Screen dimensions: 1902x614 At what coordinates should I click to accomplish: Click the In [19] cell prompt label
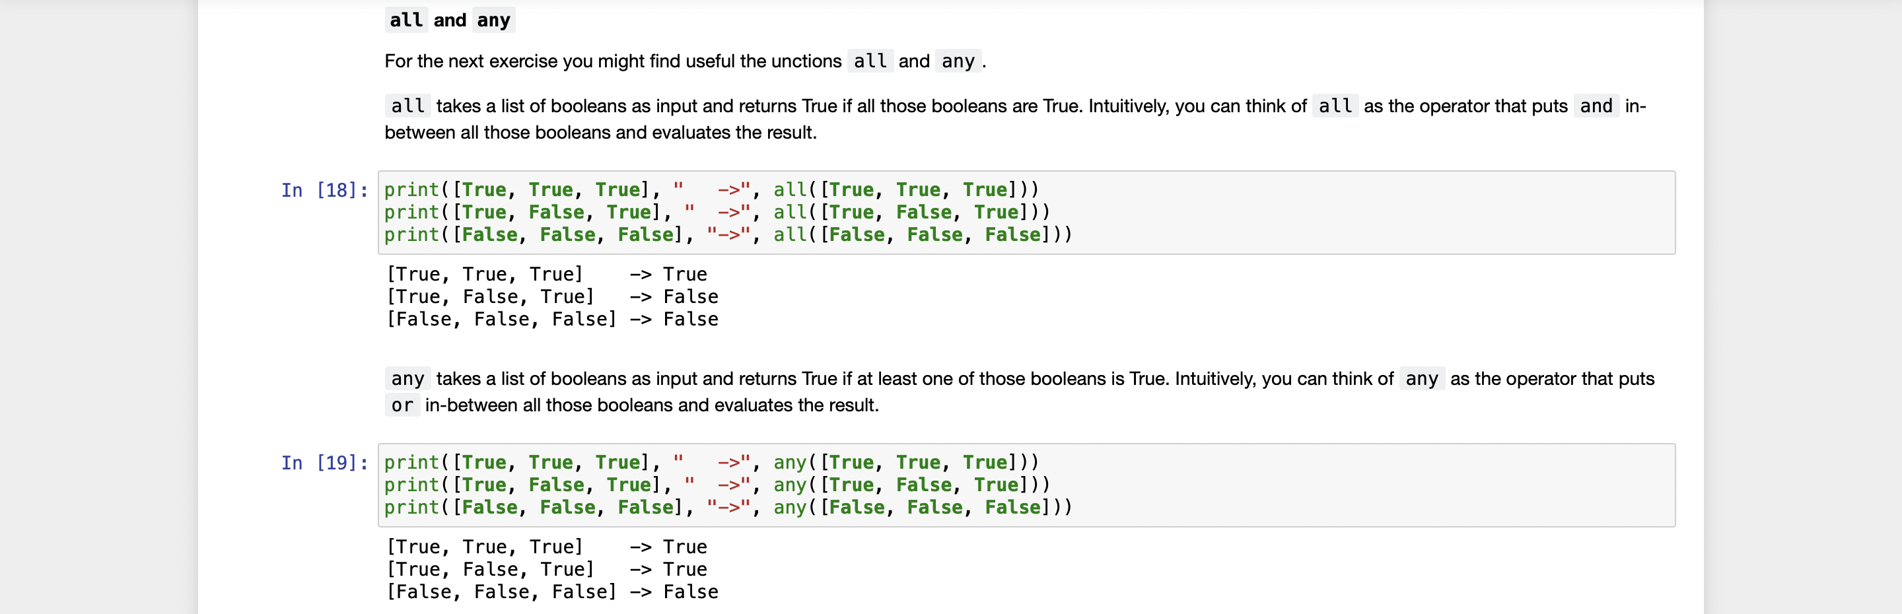(324, 462)
